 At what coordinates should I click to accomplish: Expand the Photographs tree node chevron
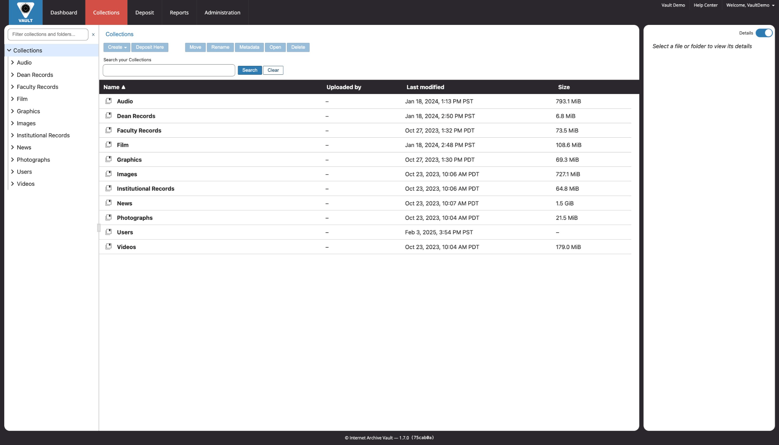[12, 160]
